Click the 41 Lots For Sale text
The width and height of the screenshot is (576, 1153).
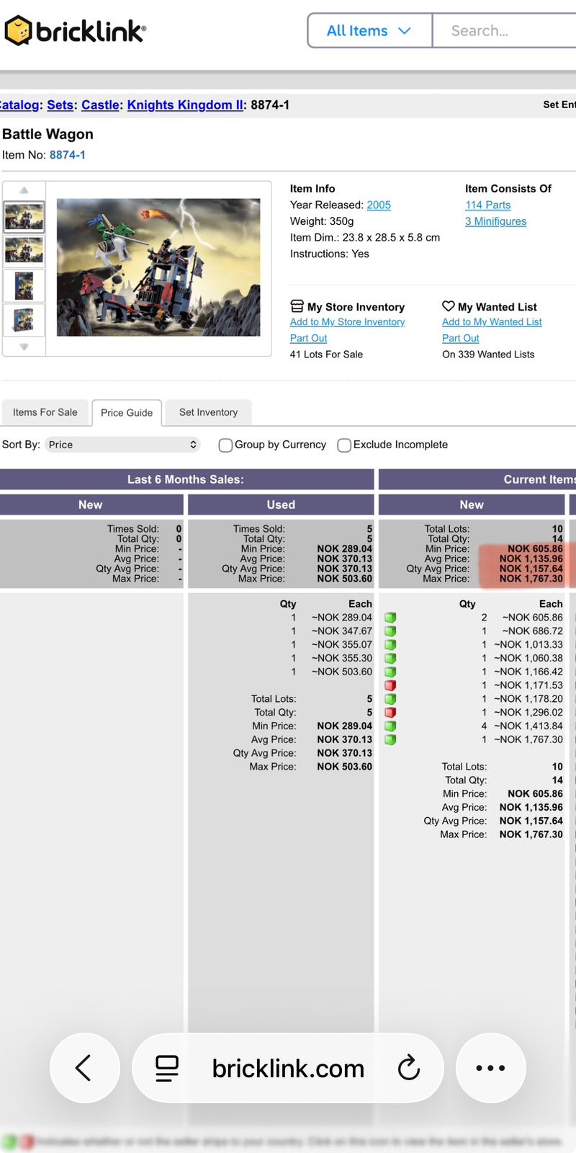326,355
